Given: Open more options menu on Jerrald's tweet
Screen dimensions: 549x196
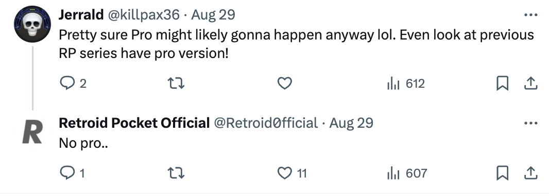Looking at the screenshot, I should [531, 15].
